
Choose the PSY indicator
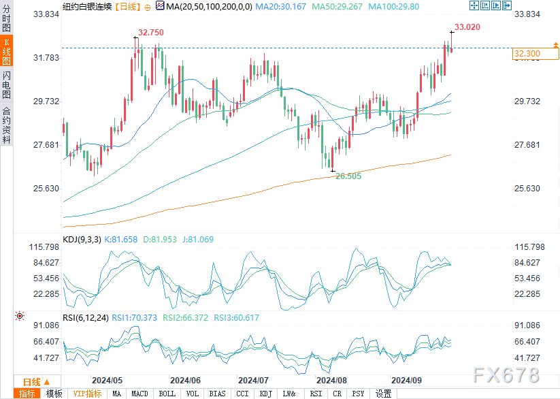point(358,394)
